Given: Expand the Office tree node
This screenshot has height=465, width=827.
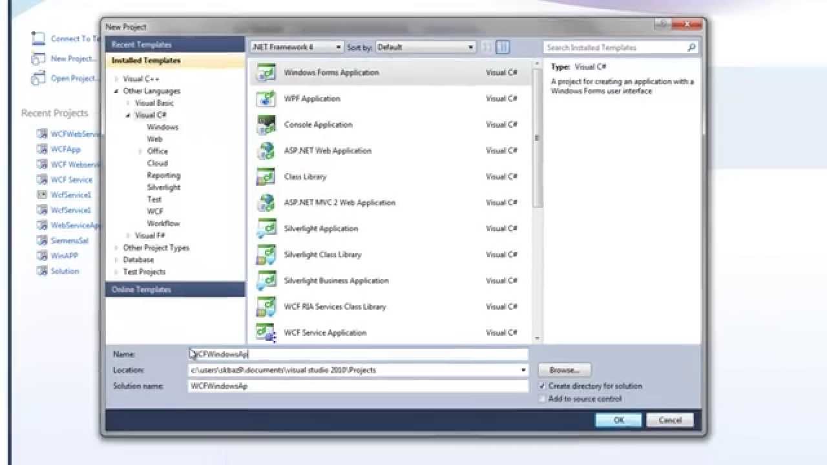Looking at the screenshot, I should 140,151.
